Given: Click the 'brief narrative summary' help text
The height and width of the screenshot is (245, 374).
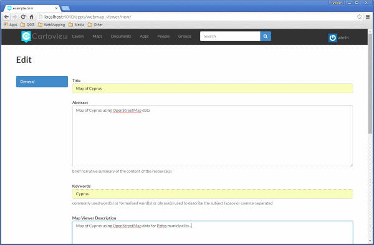Looking at the screenshot, I should click(x=122, y=171).
